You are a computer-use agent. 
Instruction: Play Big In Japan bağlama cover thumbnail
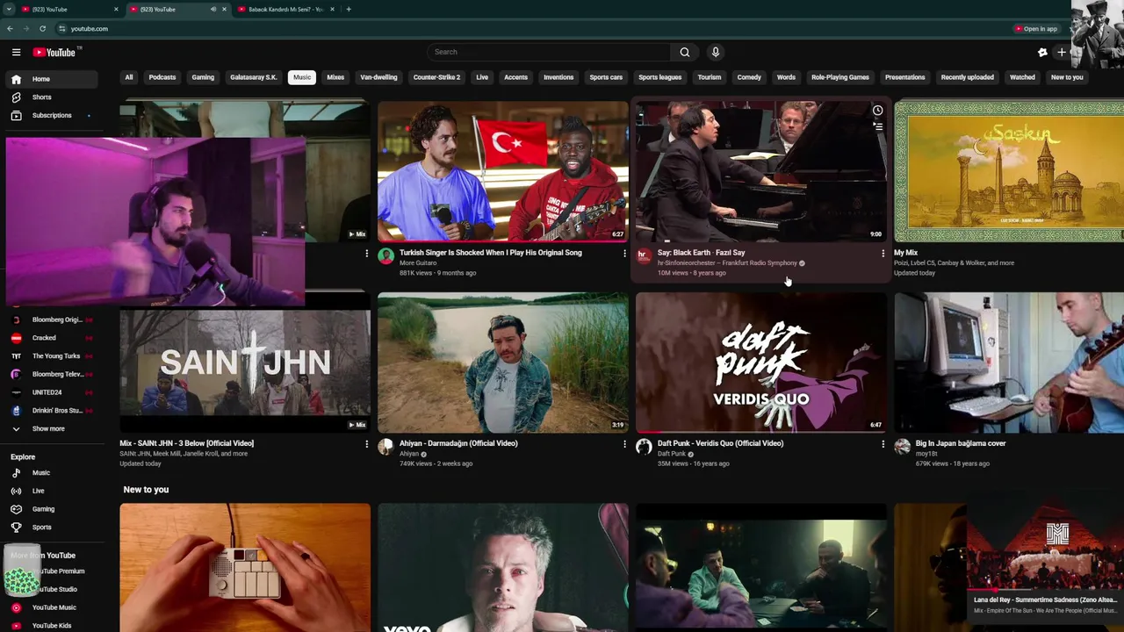[x=1009, y=363]
